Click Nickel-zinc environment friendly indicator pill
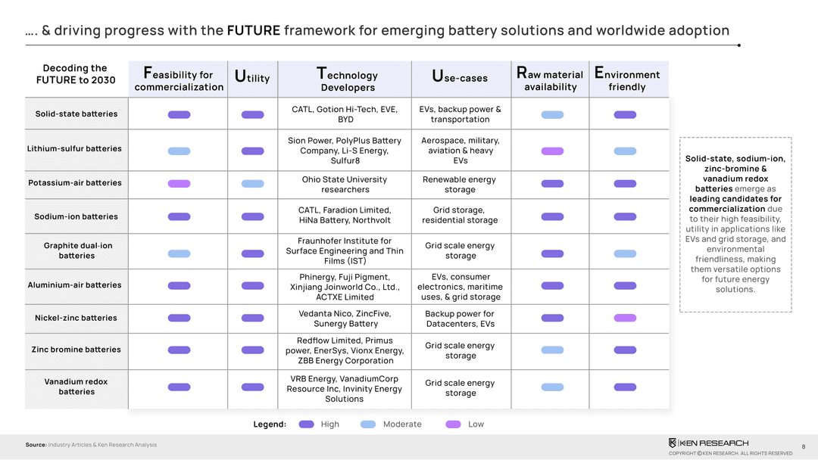The height and width of the screenshot is (460, 818). (x=626, y=318)
